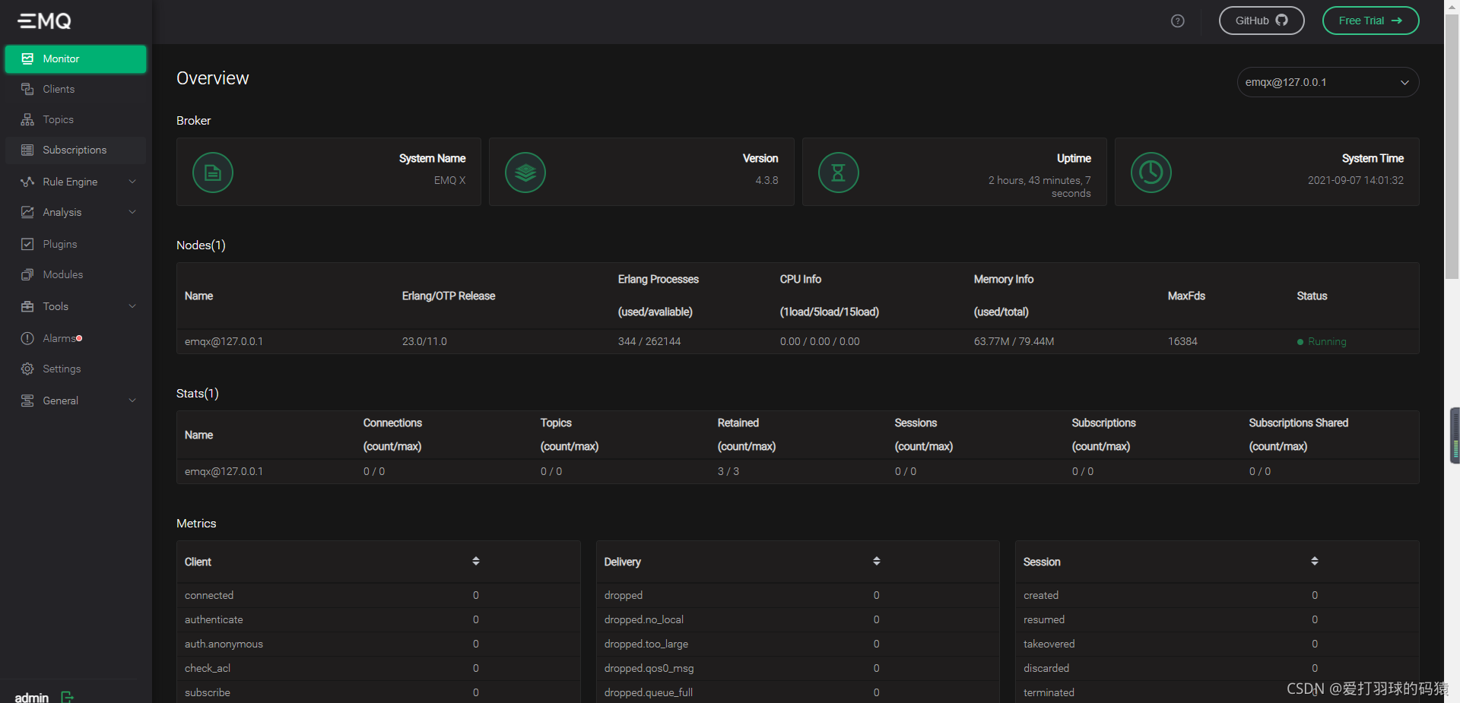
Task: Click the Monitor sidebar icon
Action: 27,59
